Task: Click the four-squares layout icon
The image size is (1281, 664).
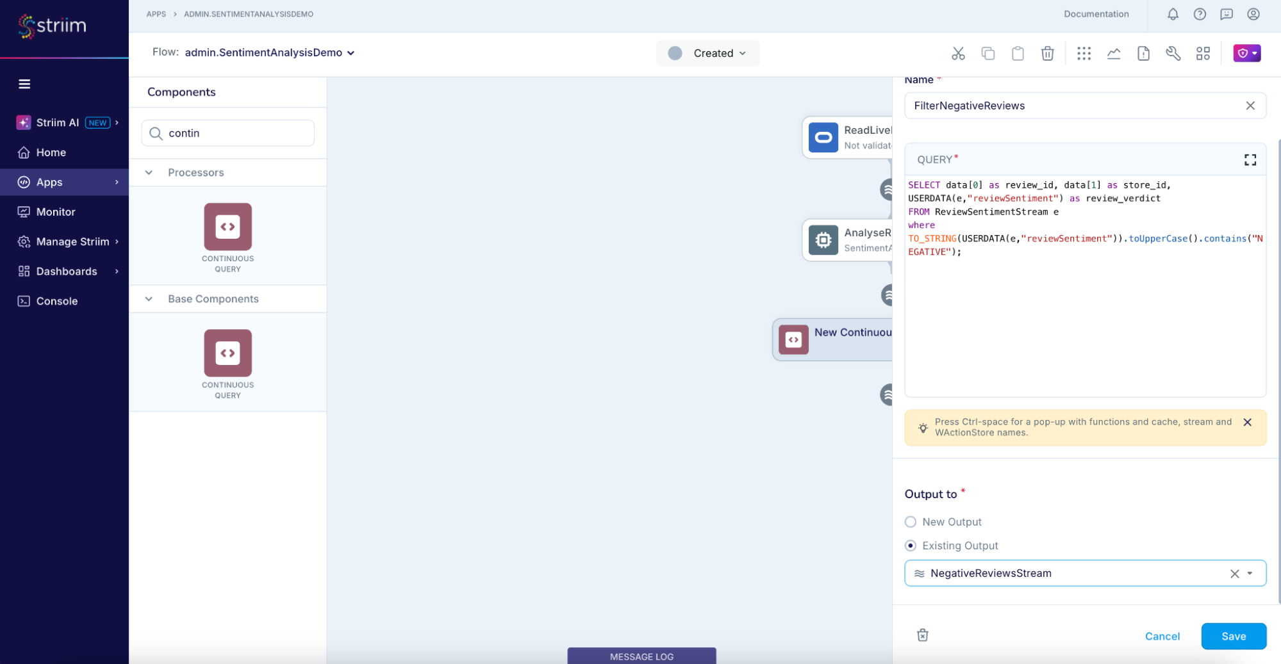Action: pyautogui.click(x=1203, y=54)
